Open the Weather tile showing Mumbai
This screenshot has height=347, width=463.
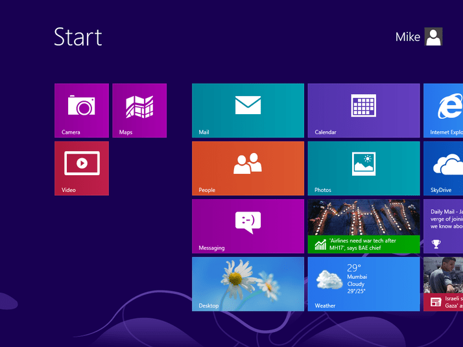pyautogui.click(x=364, y=284)
